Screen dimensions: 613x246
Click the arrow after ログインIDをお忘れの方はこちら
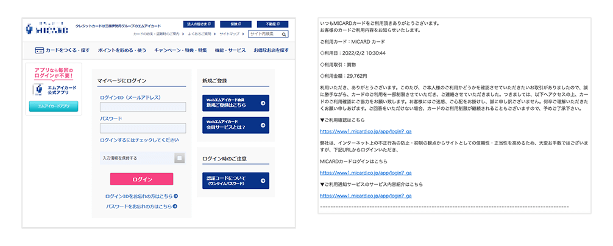pos(175,196)
